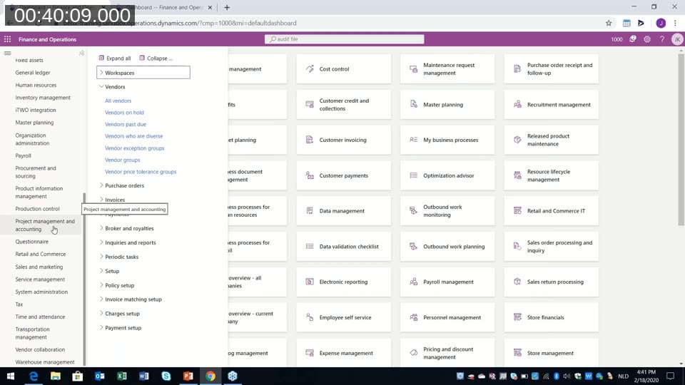Open the Master planning tile
The width and height of the screenshot is (685, 385).
pyautogui.click(x=447, y=105)
